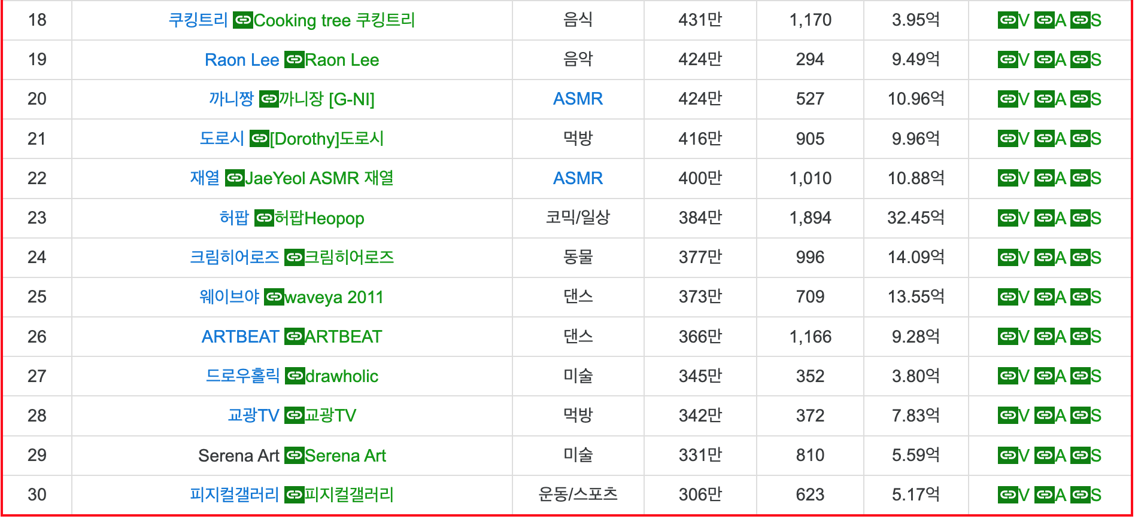This screenshot has width=1135, height=519.
Task: Open the blue 크림히어로즈 wiki link
Action: point(235,258)
